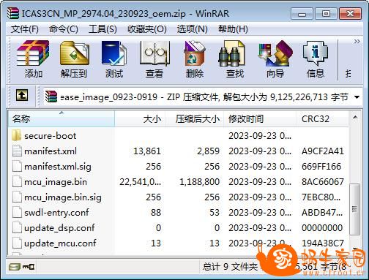Viewport: 369px width, 280px height.
Task: Select the update_dsp.conf file icon
Action: [x=17, y=227]
